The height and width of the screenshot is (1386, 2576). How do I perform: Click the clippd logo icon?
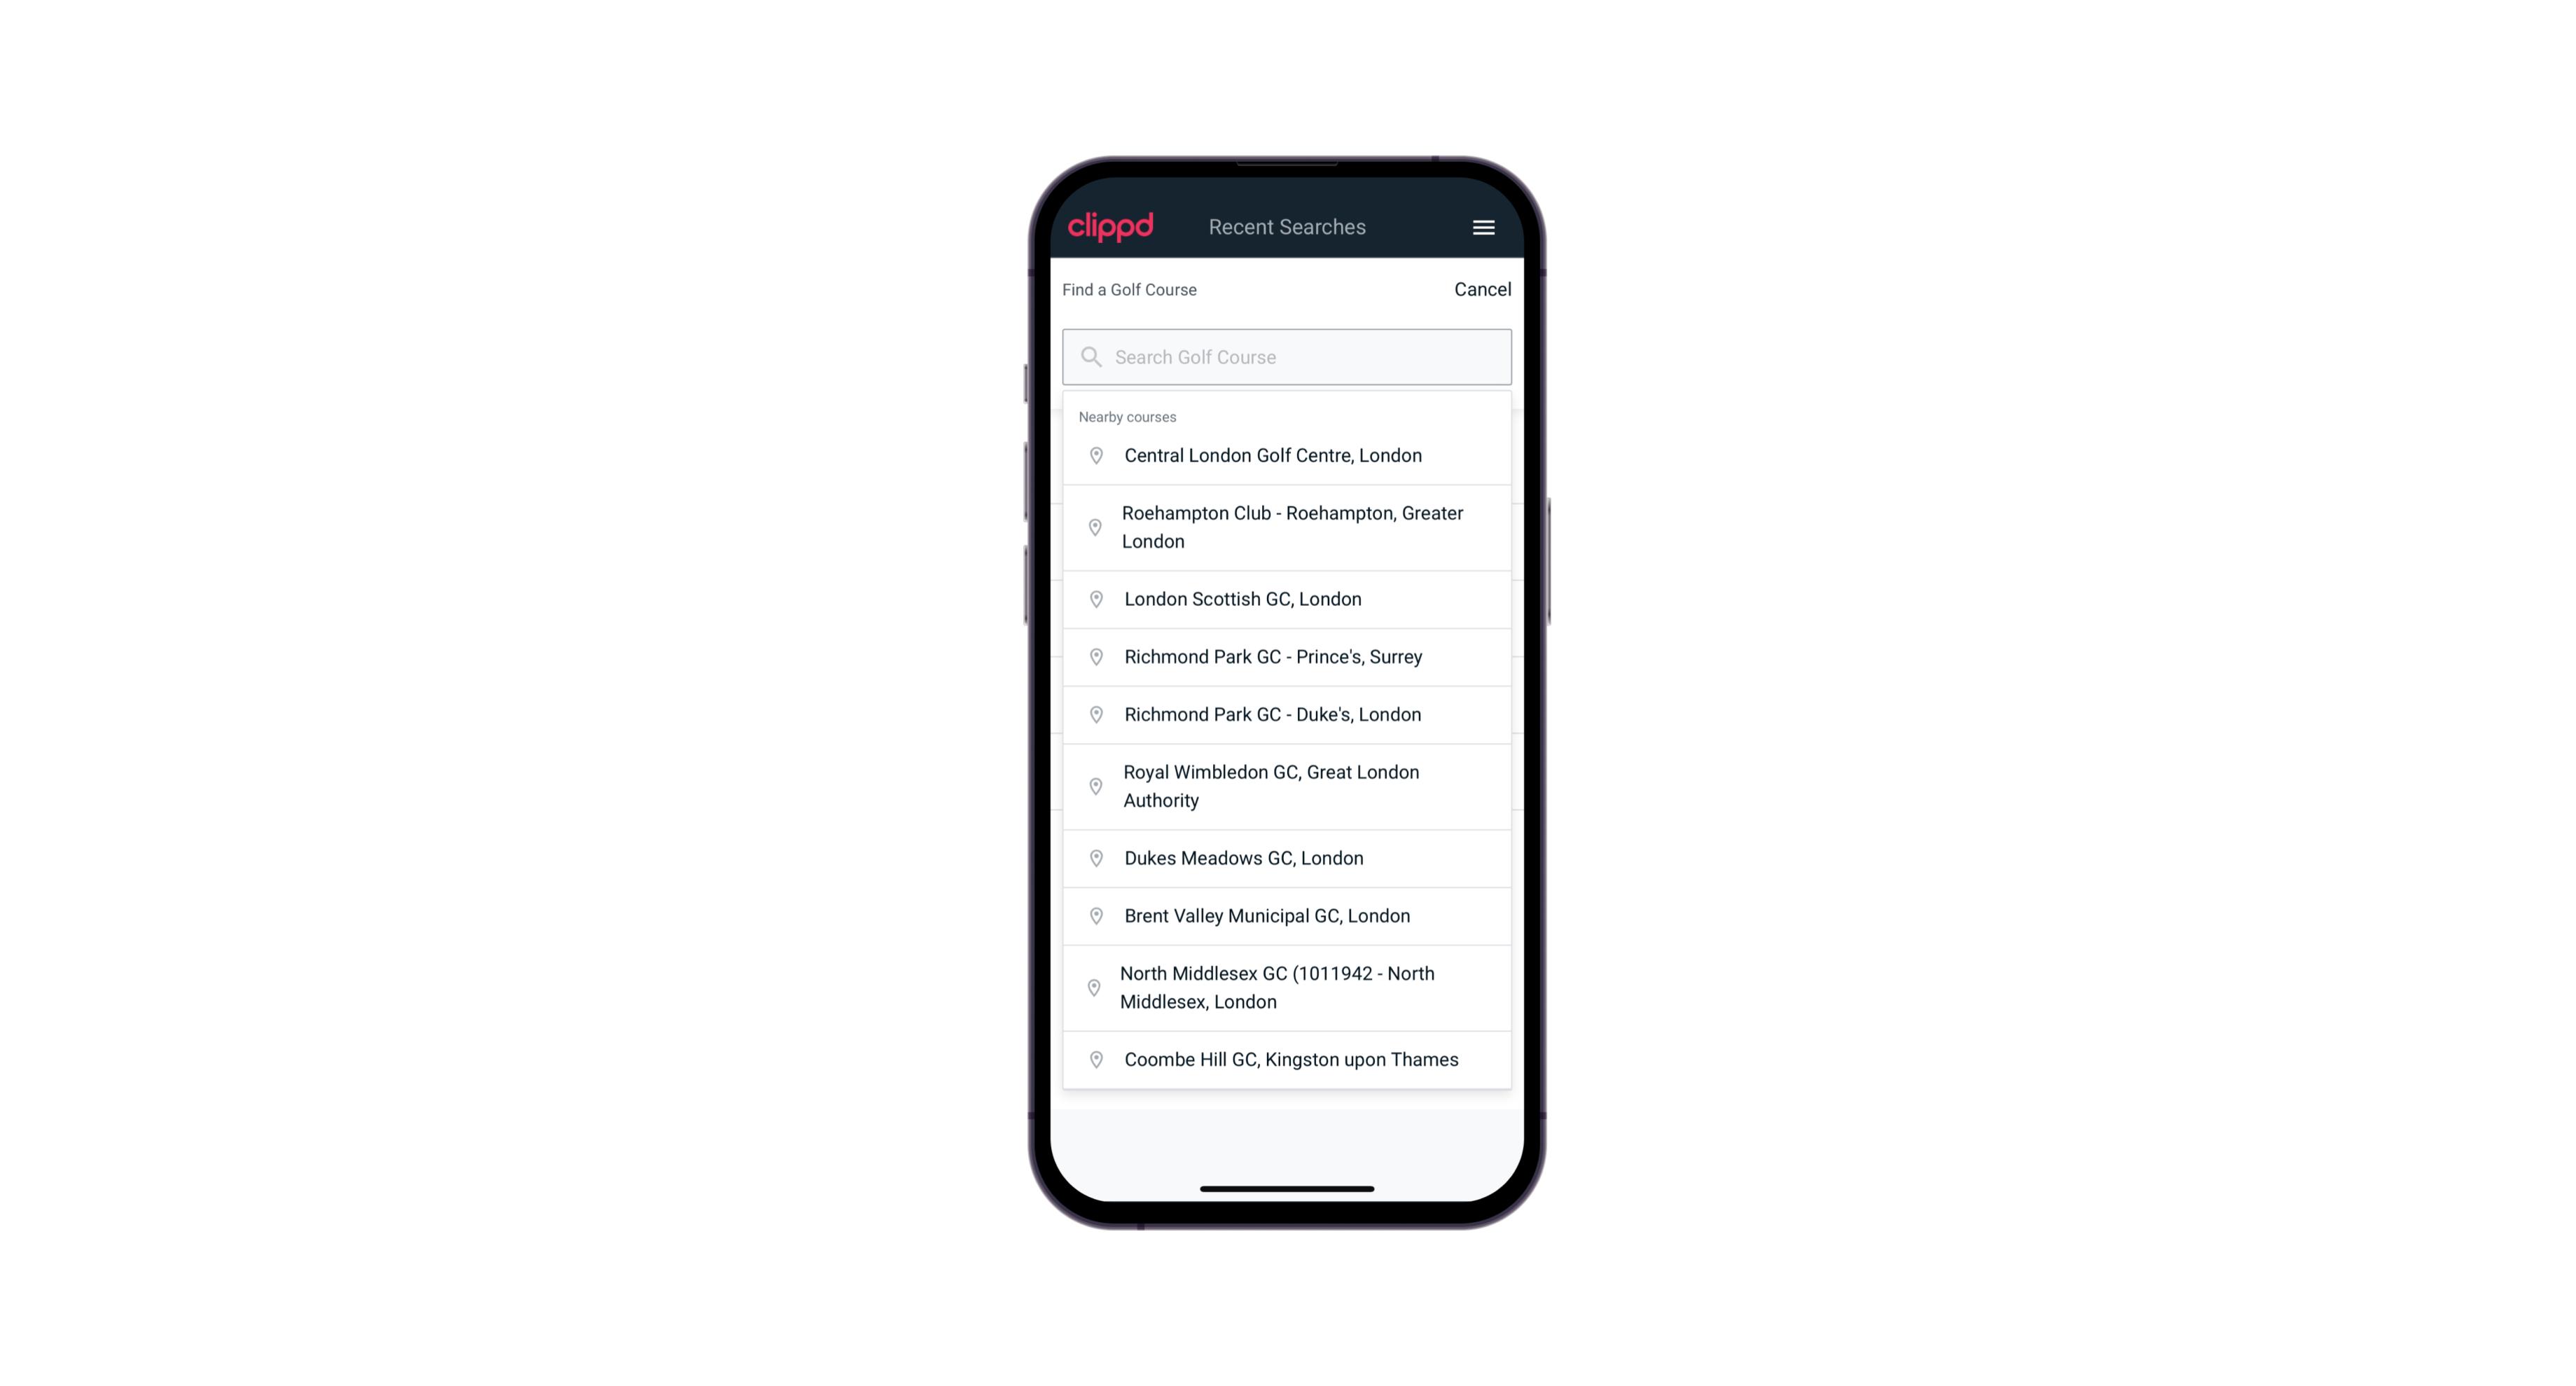pyautogui.click(x=1112, y=227)
